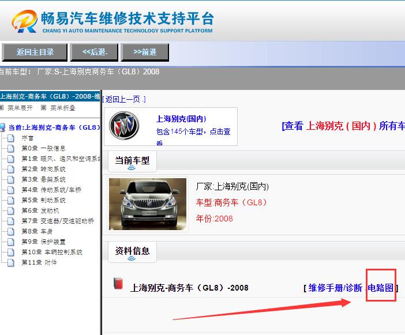Click the tree root globe icon
Screen dimensions: 405x335
pos(2,127)
